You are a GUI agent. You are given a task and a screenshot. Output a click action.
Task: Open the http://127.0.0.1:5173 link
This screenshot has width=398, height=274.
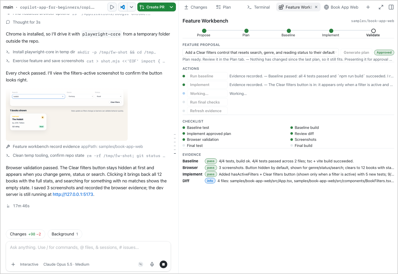(73, 194)
